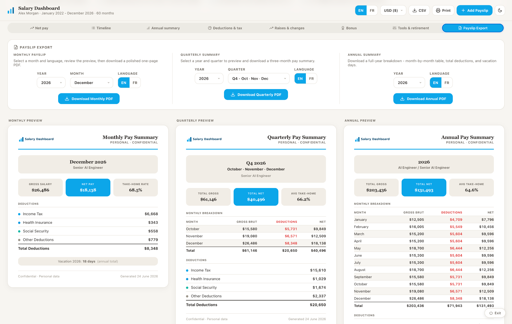The width and height of the screenshot is (512, 324).
Task: Switch the header language to EN
Action: click(361, 10)
